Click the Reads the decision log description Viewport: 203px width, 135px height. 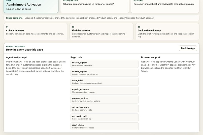tap(82, 119)
